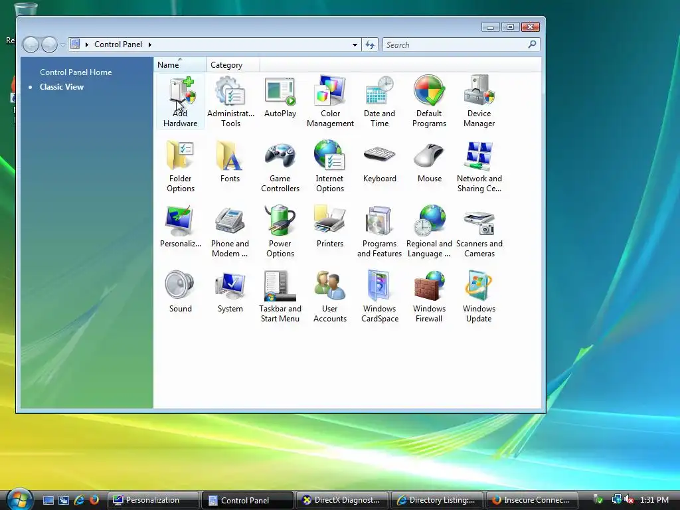Switch to DirectX Diagnostic taskbar button
This screenshot has height=510, width=680.
tap(342, 501)
